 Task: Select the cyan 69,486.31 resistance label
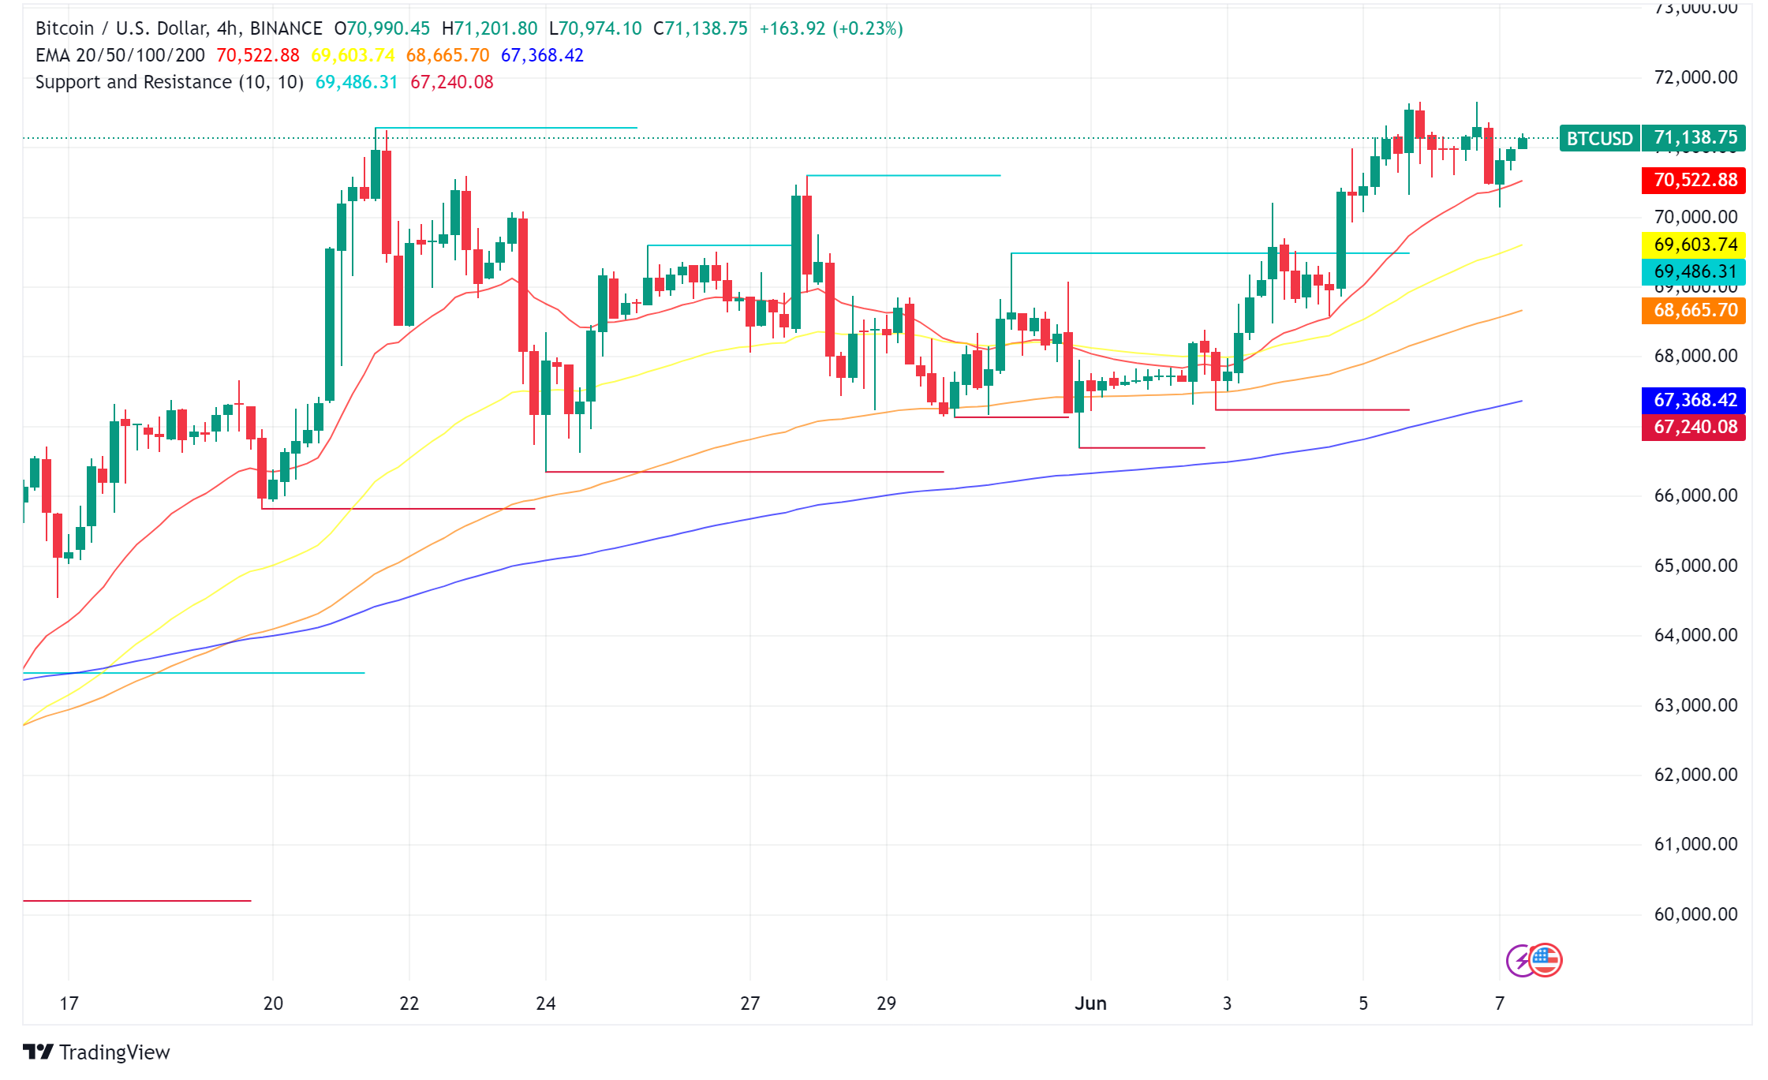[1695, 271]
